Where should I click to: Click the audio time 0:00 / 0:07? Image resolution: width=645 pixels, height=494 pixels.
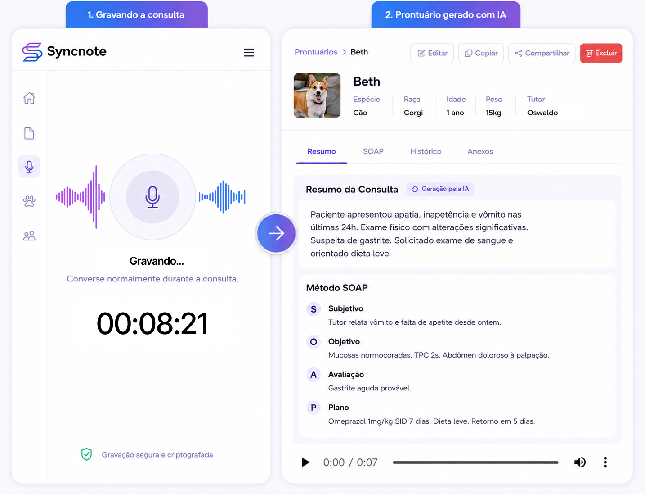point(350,462)
